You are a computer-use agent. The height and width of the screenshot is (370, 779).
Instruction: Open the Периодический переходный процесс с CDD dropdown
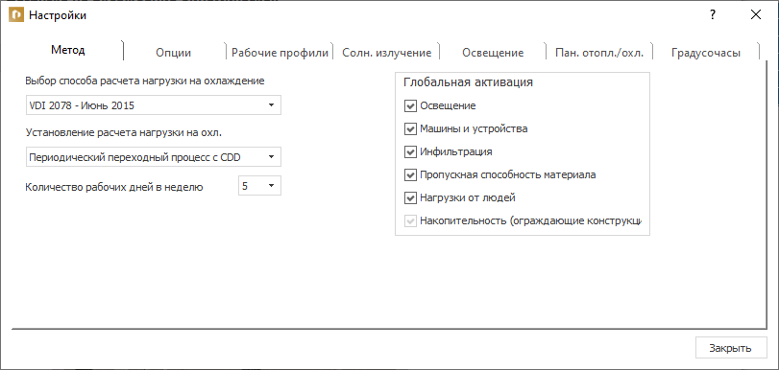(153, 157)
